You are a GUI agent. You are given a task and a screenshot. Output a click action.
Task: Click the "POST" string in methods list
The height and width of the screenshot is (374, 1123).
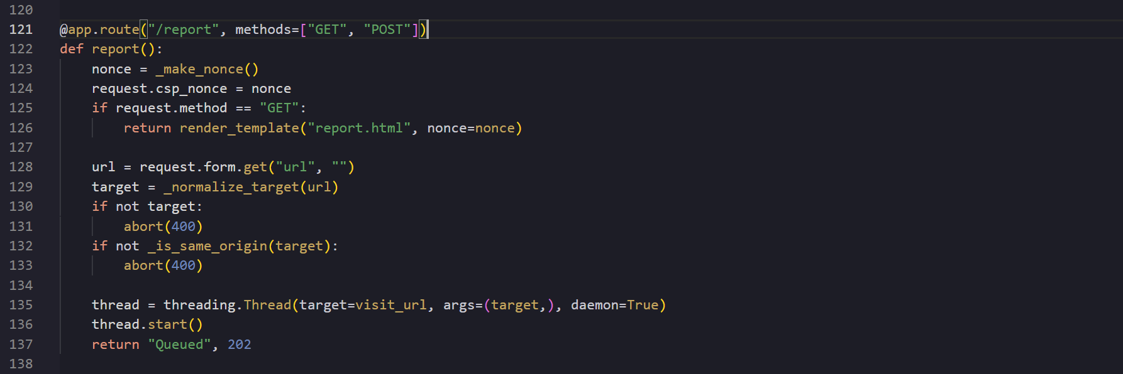coord(387,29)
